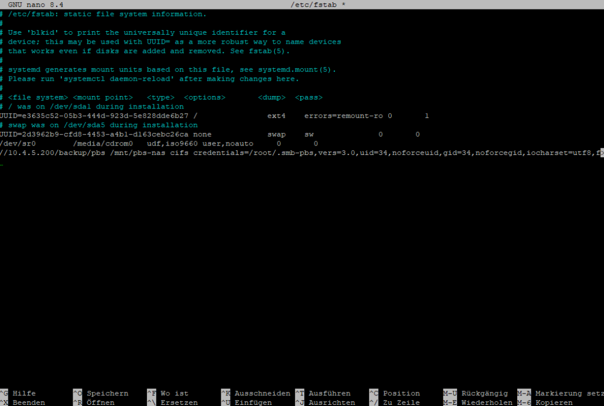Select the Ausführen execute shortcut
The height and width of the screenshot is (406, 604).
point(329,393)
